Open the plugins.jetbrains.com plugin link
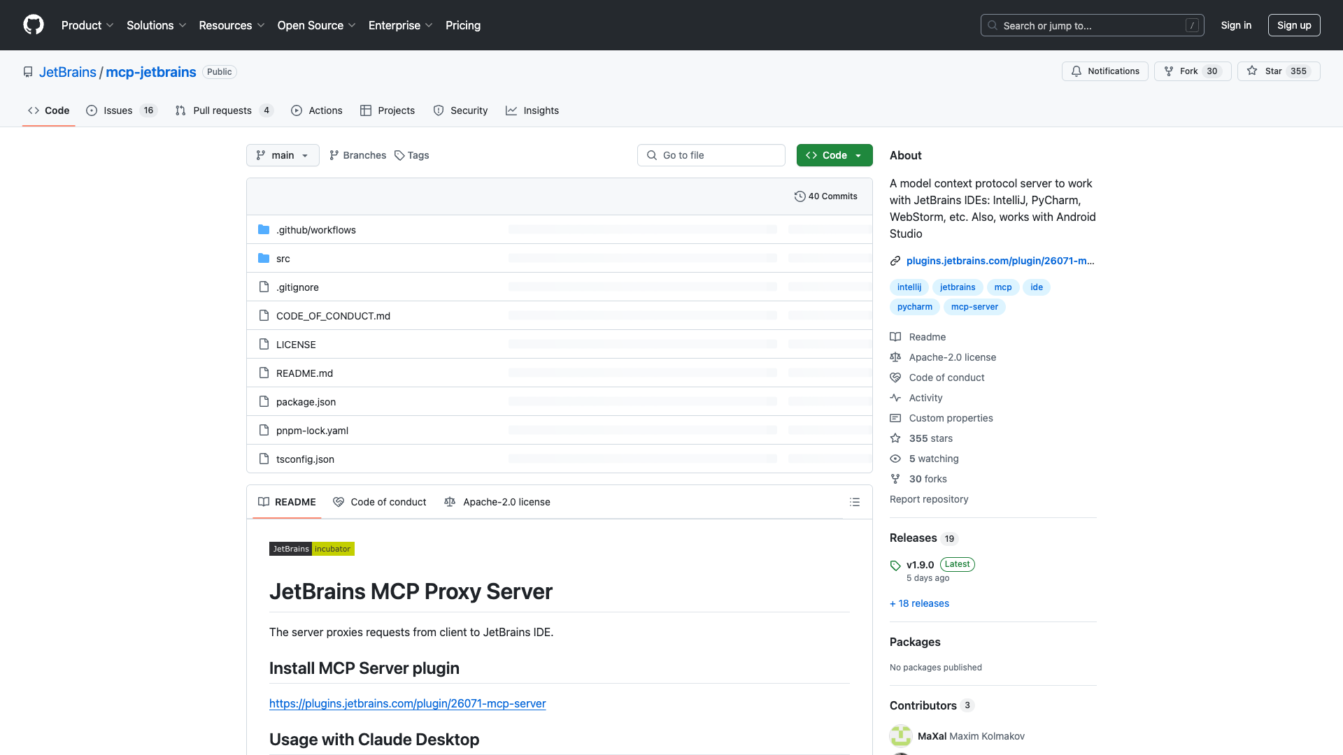This screenshot has width=1343, height=755. pos(1000,261)
